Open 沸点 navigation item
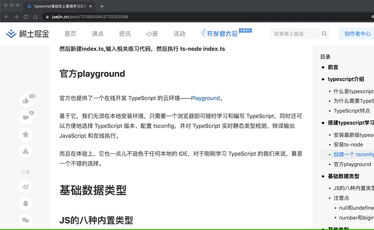 pyautogui.click(x=98, y=34)
